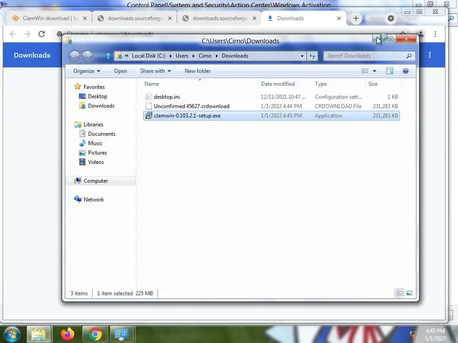This screenshot has width=458, height=343.
Task: Open Documents library in sidebar
Action: [x=102, y=134]
